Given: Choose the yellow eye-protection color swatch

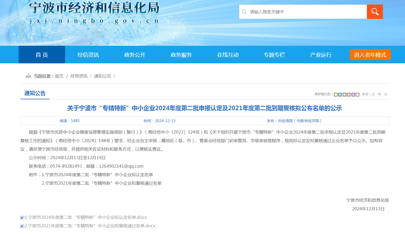Looking at the screenshot, I should pos(336,94).
